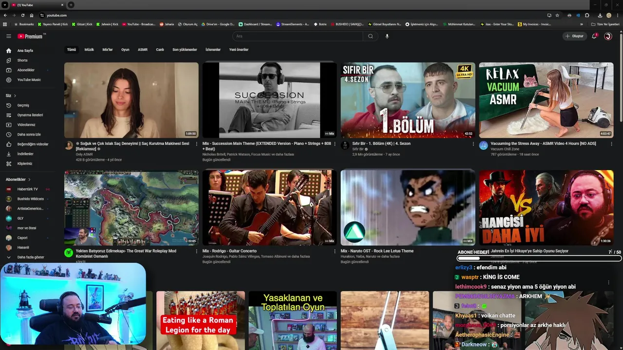This screenshot has width=623, height=350.
Task: Open options menu for Sıfır Bir video
Action: [x=473, y=144]
